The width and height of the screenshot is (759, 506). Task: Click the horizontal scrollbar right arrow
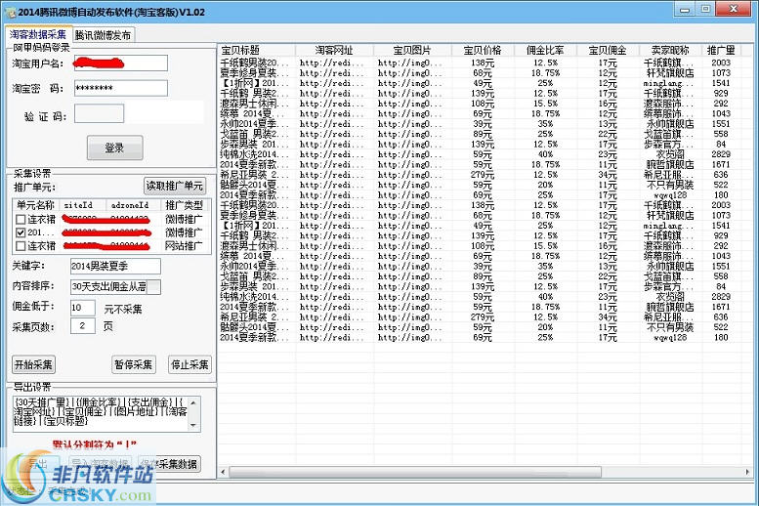tap(747, 472)
